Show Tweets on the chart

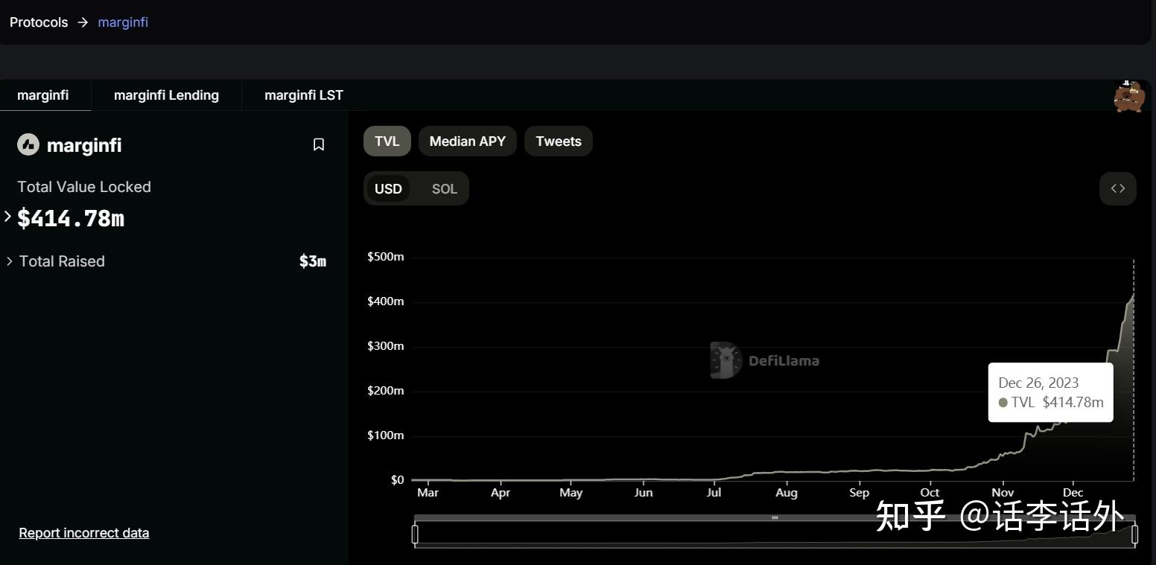pyautogui.click(x=559, y=141)
